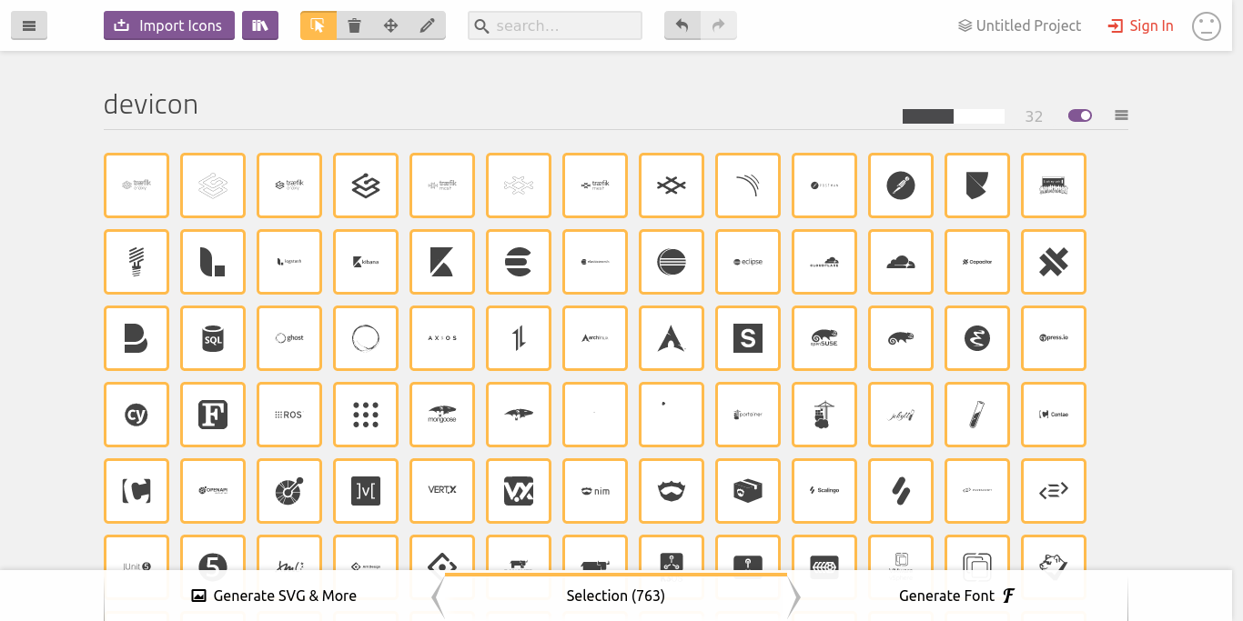Deselect the Capacitor wordmark icon
The height and width of the screenshot is (621, 1243).
977,262
